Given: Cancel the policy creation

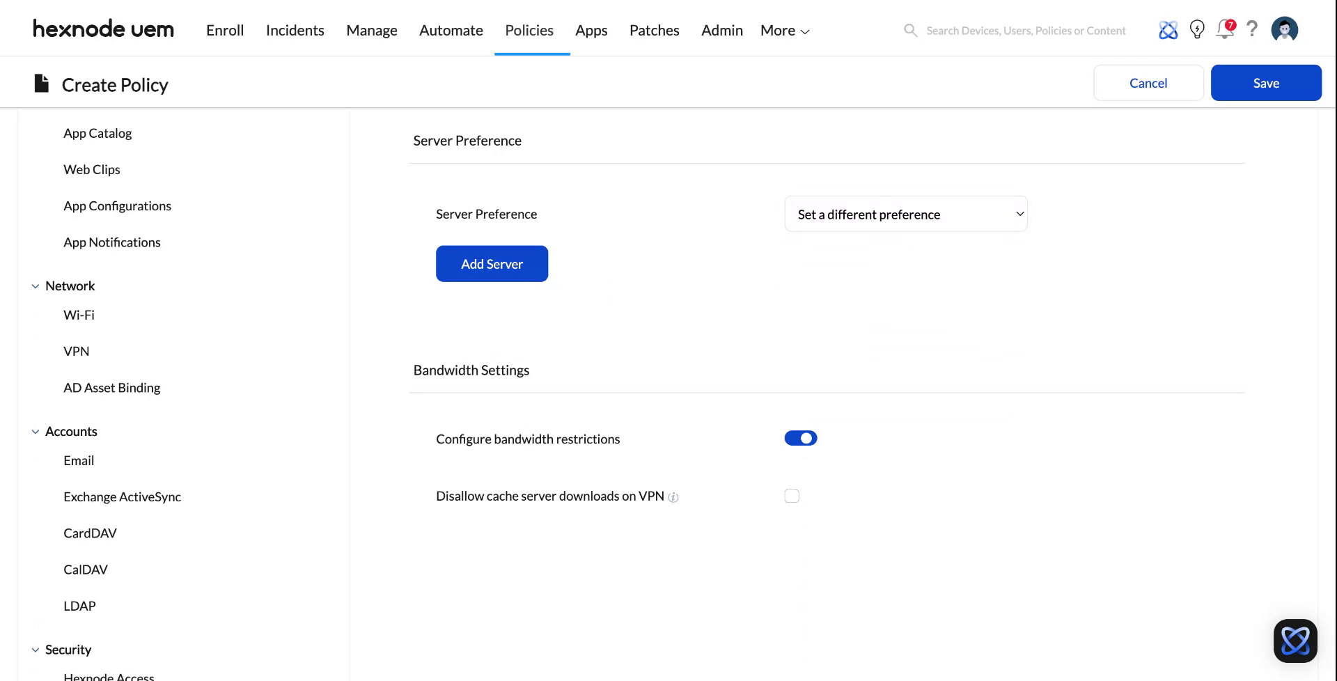Looking at the screenshot, I should (x=1148, y=82).
